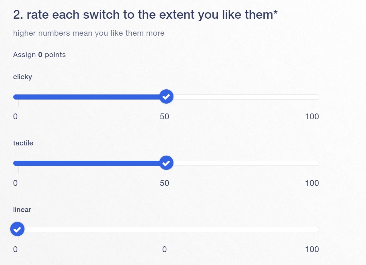
Task: Click the tactile slider's checkmark handle
Action: point(166,163)
